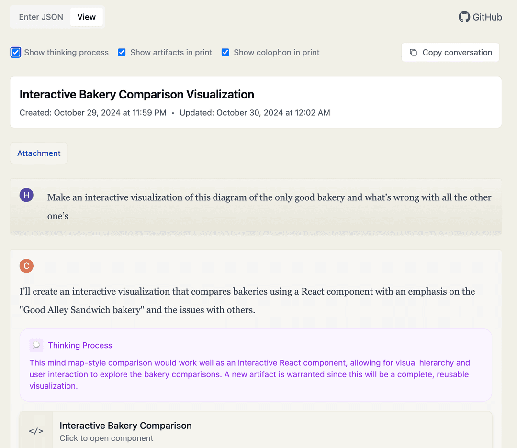Click the orange C assistant avatar
The image size is (517, 448).
[26, 266]
